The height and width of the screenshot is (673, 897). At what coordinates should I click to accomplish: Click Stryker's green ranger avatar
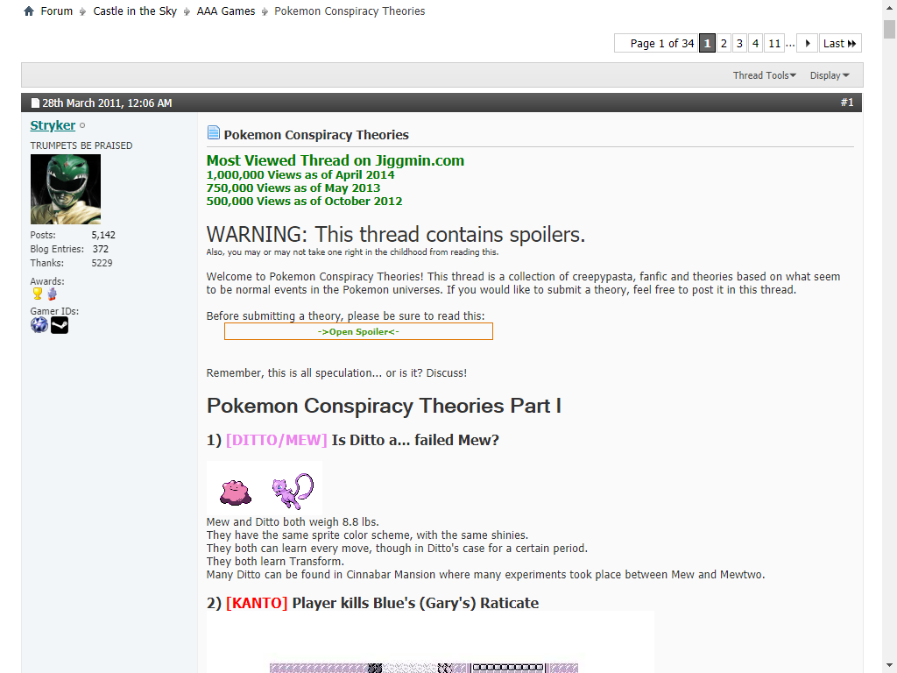click(65, 189)
